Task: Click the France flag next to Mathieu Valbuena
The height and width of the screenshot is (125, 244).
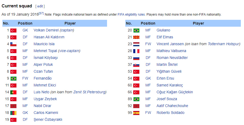Action: pyautogui.click(x=136, y=51)
